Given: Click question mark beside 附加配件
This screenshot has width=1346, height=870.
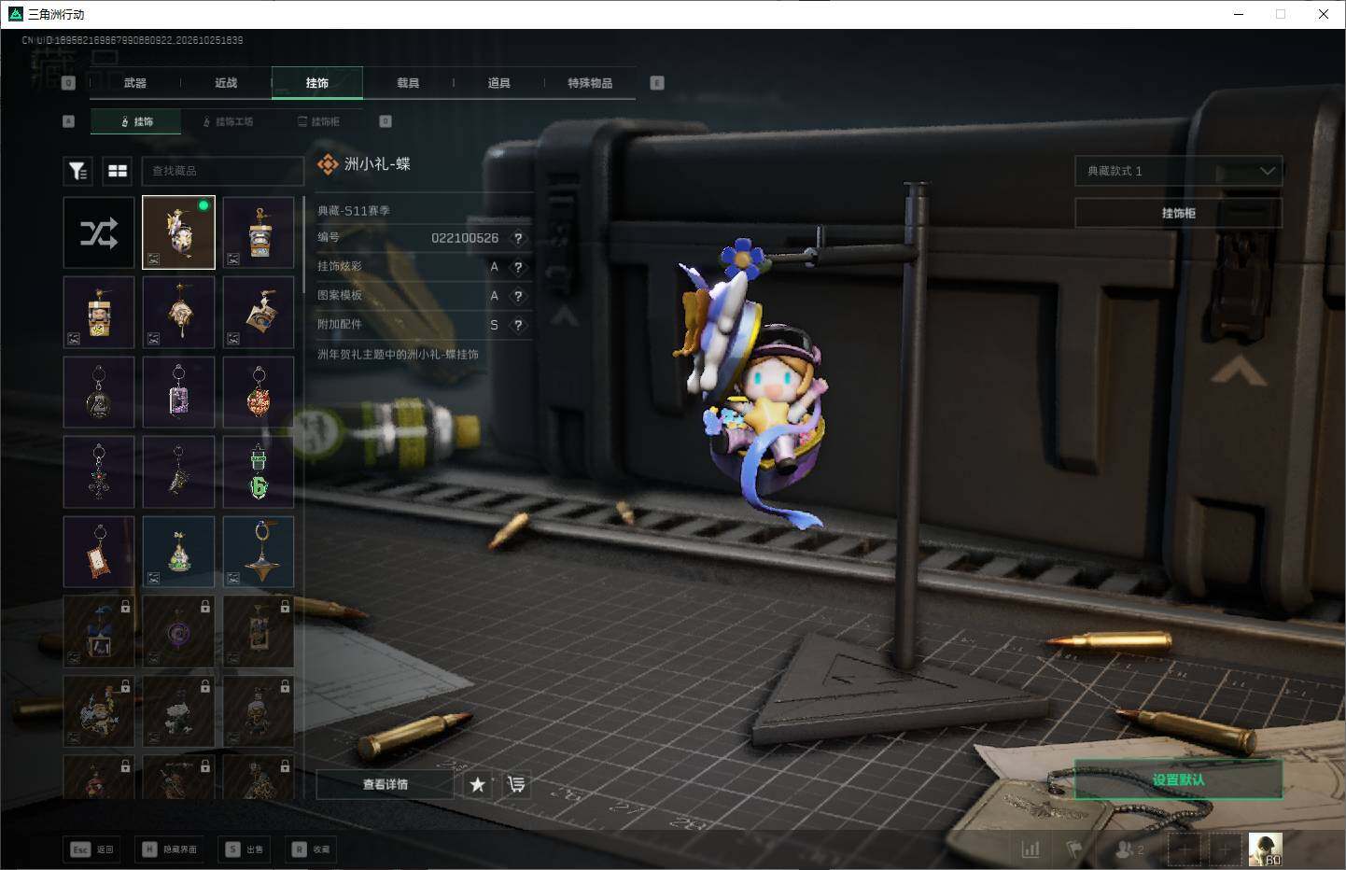Looking at the screenshot, I should tap(518, 325).
